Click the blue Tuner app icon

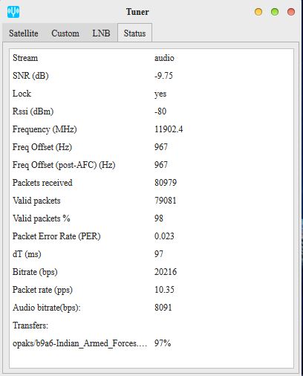pos(13,12)
